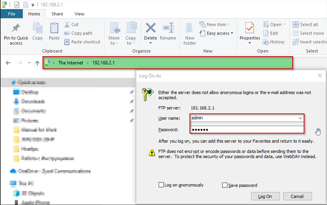This screenshot has height=205, width=327.
Task: Enable the Log on anonymously checkbox
Action: pos(161,185)
